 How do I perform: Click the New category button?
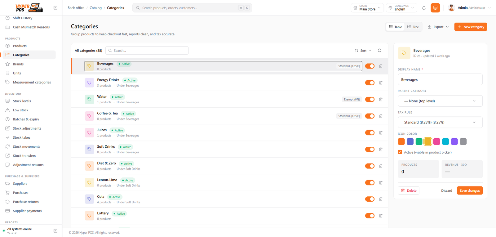(471, 27)
